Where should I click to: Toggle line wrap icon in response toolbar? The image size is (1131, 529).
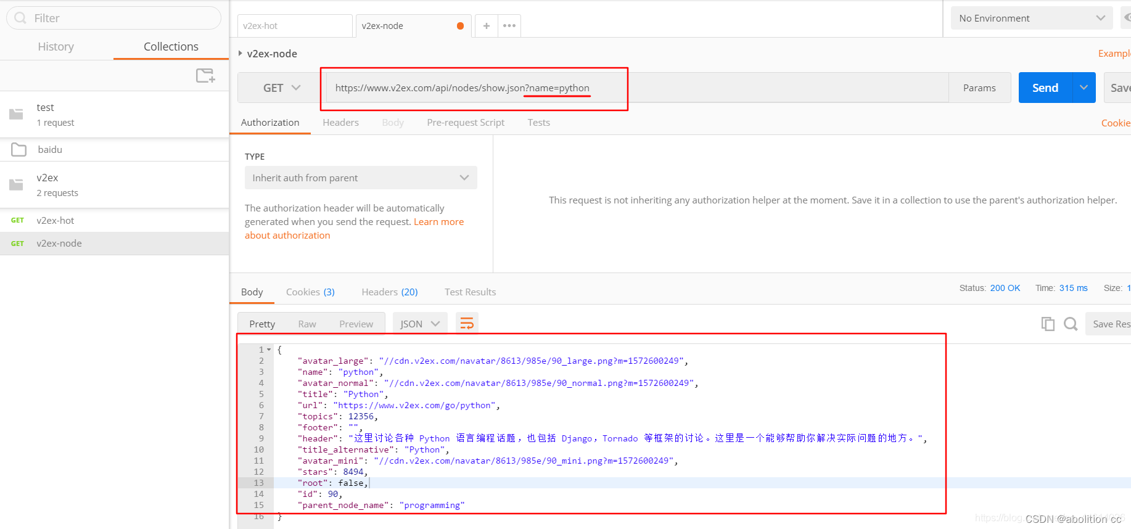467,323
